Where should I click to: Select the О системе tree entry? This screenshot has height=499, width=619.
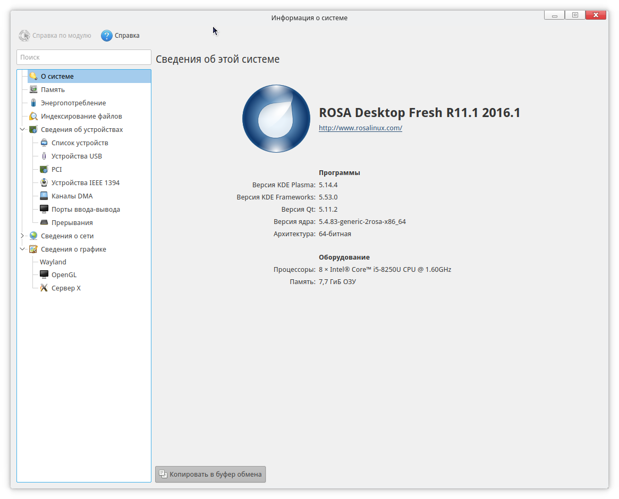(89, 76)
